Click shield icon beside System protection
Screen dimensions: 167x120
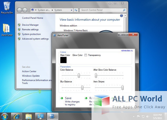pos(19,34)
